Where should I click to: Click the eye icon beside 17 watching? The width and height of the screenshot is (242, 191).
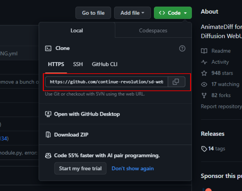204,84
